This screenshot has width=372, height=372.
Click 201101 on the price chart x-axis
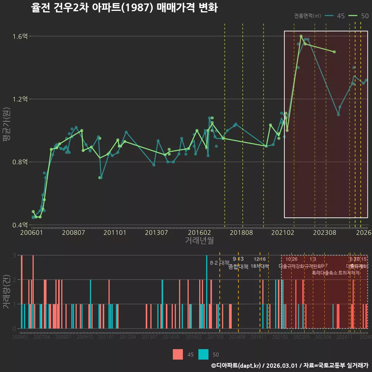click(x=115, y=232)
